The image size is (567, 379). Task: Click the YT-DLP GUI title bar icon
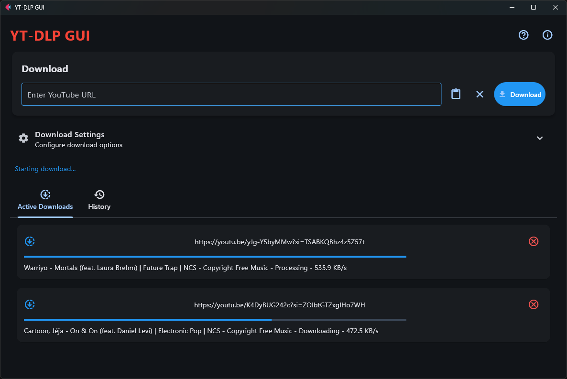pyautogui.click(x=8, y=7)
